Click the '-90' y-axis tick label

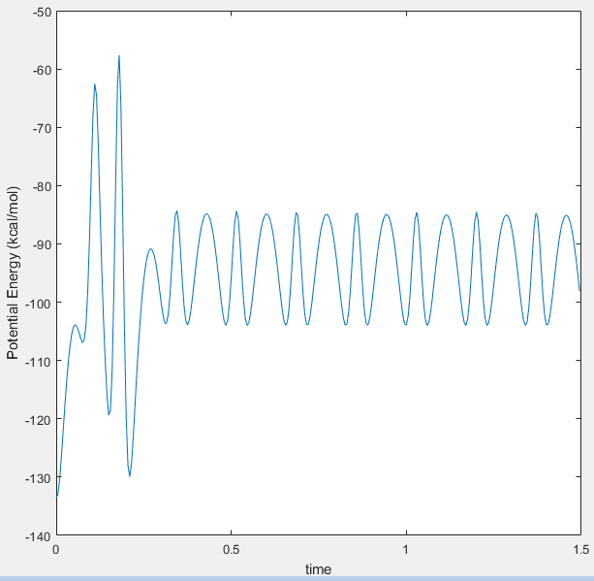[42, 245]
